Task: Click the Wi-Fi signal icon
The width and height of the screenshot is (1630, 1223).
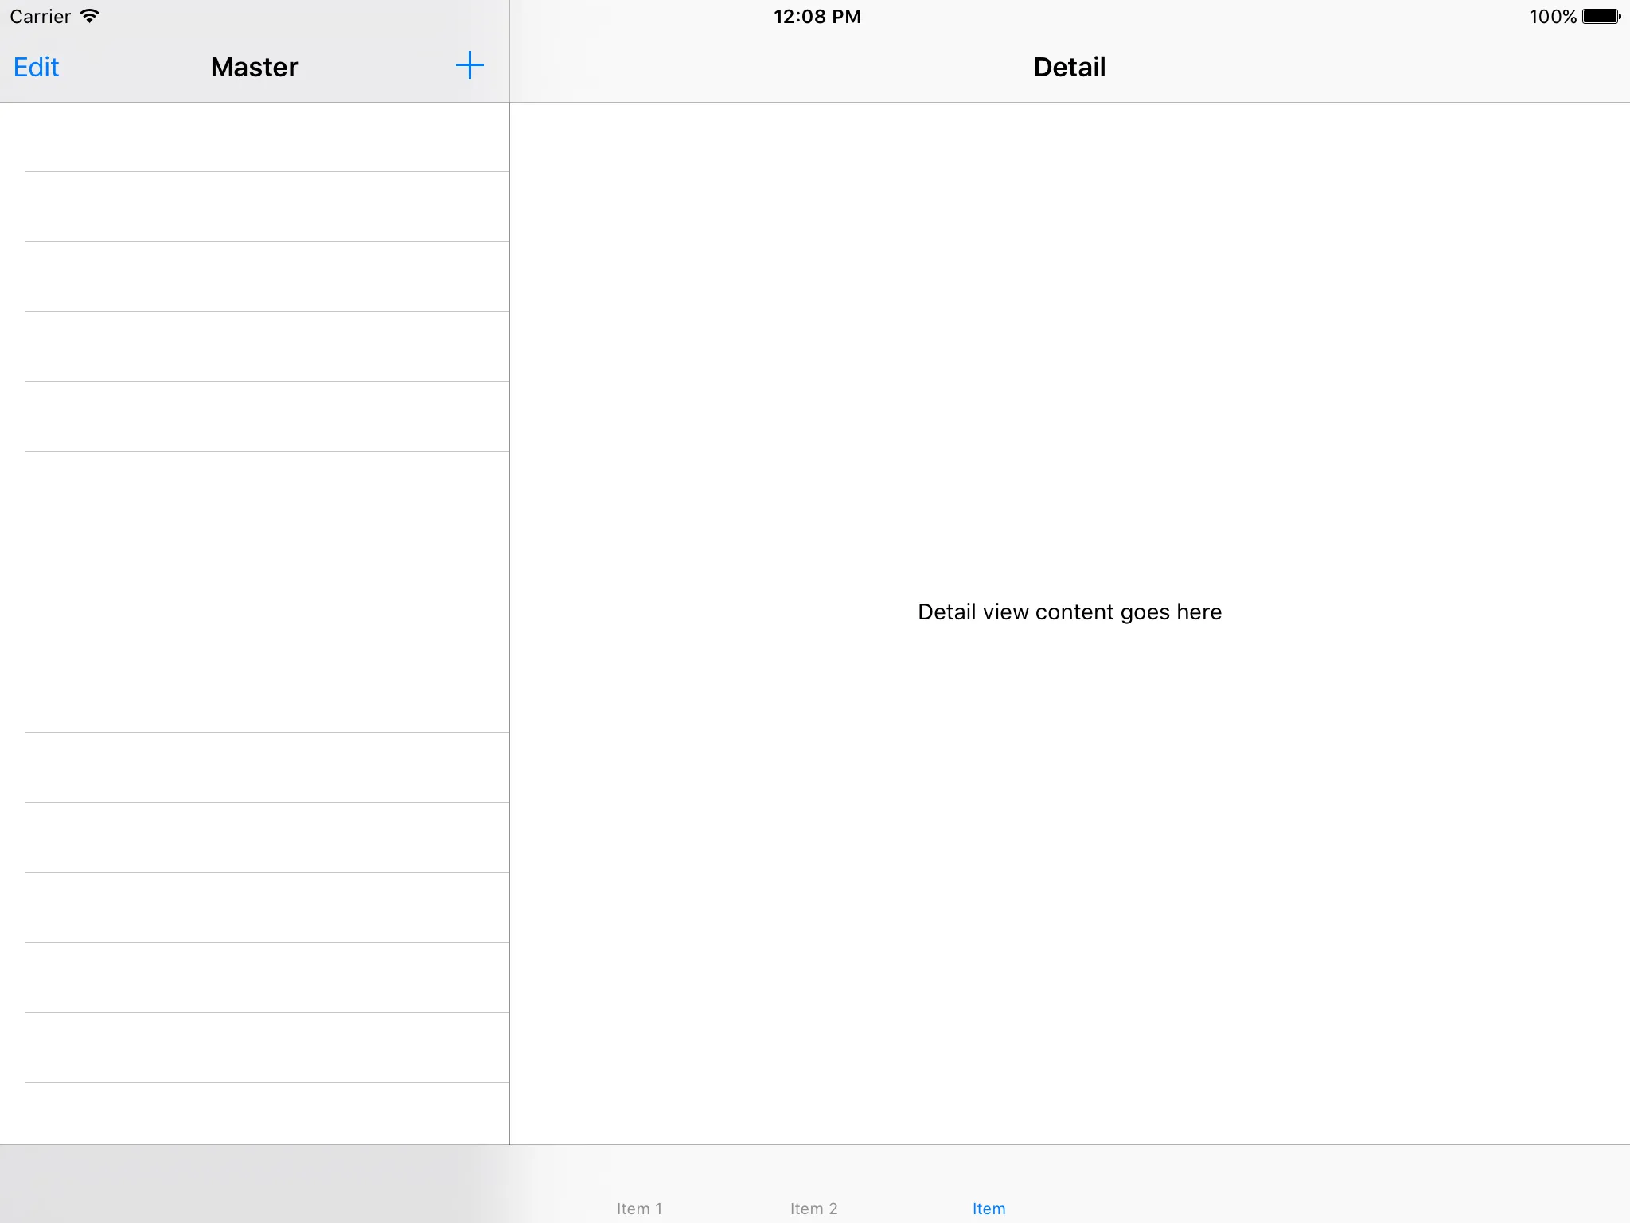Action: click(x=90, y=16)
